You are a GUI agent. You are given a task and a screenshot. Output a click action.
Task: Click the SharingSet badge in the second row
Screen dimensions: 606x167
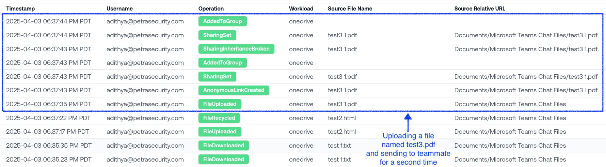pyautogui.click(x=217, y=35)
